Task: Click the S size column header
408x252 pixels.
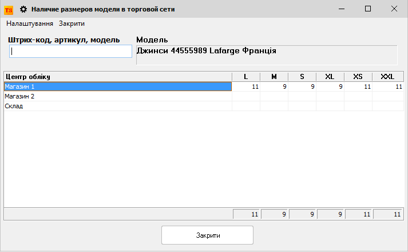Action: click(x=302, y=77)
